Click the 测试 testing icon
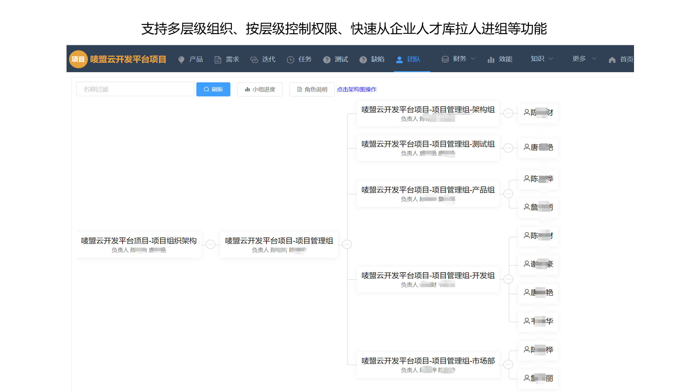The height and width of the screenshot is (392, 698). [x=326, y=60]
